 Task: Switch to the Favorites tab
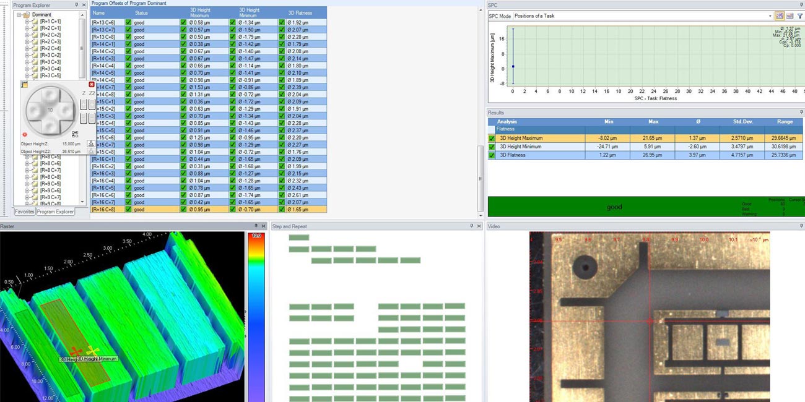click(24, 212)
